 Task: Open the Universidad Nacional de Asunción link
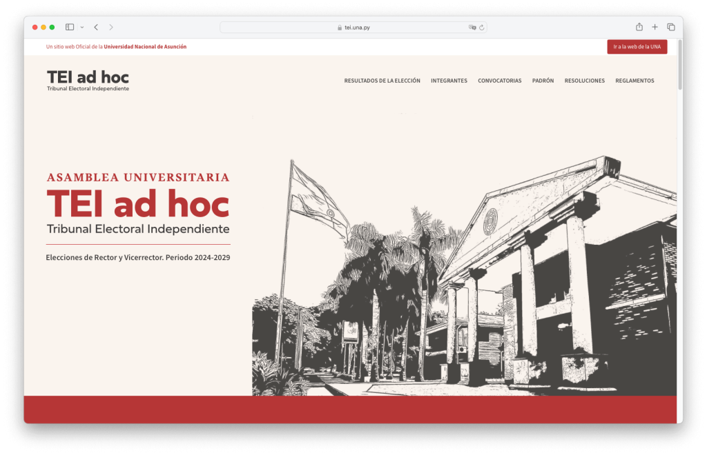[145, 47]
